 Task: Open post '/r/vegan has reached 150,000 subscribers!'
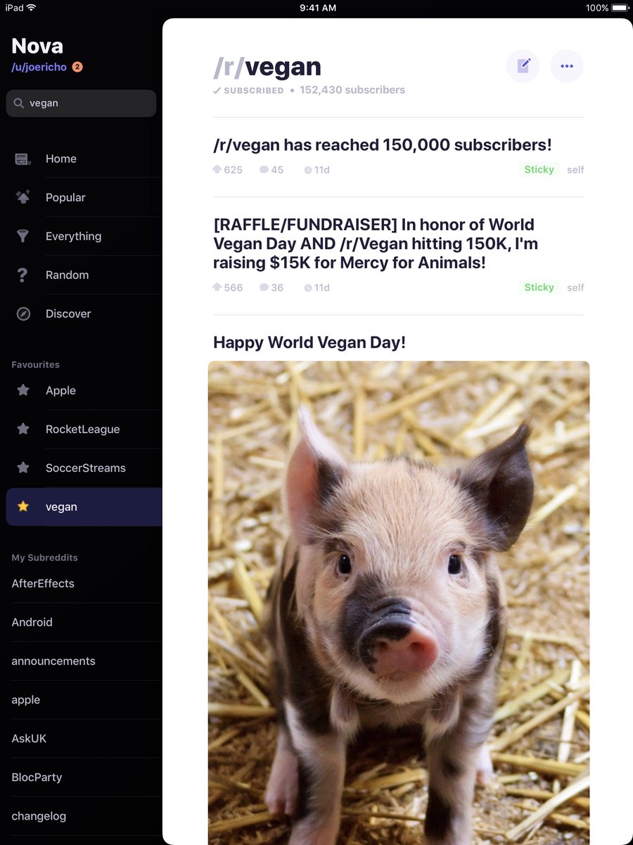click(x=383, y=145)
